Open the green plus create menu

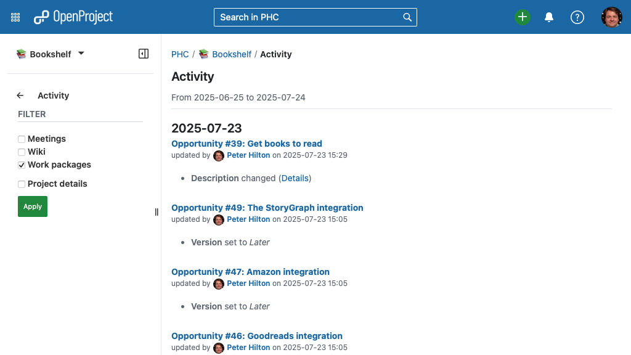pyautogui.click(x=523, y=17)
